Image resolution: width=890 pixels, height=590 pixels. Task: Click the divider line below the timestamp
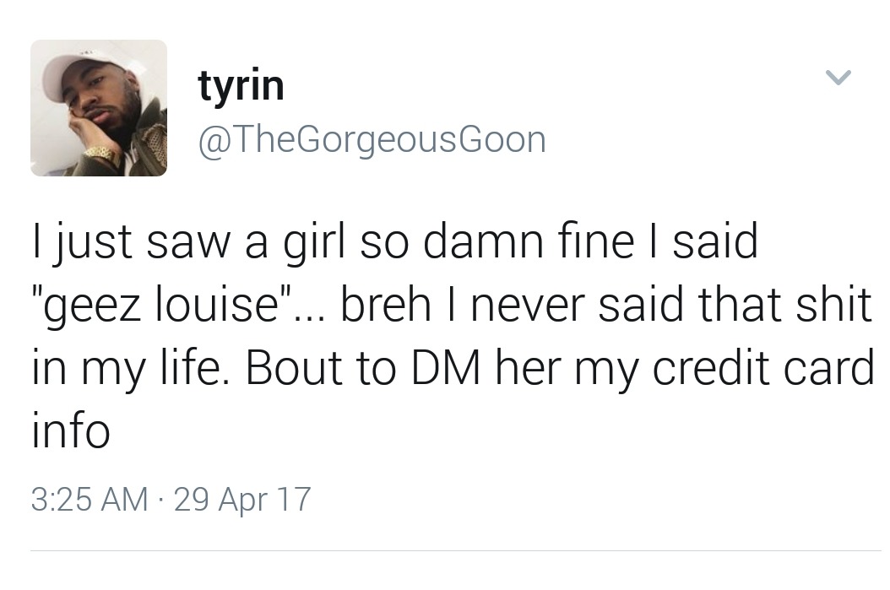tap(456, 551)
